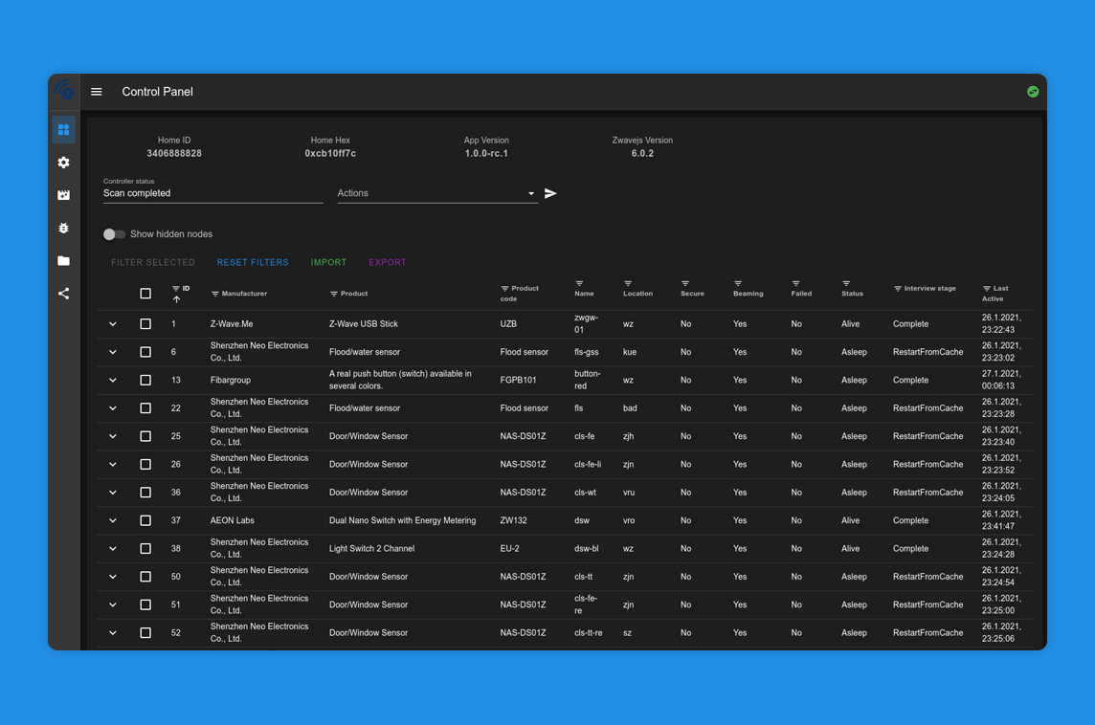The height and width of the screenshot is (725, 1095).
Task: Toggle the Show hidden nodes switch
Action: point(114,234)
